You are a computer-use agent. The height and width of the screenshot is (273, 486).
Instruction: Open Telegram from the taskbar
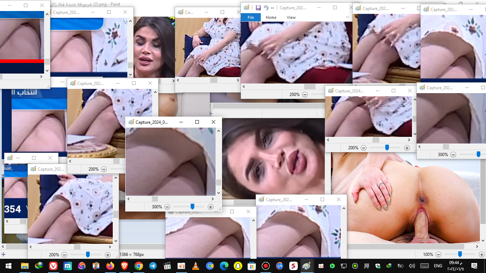(153, 266)
